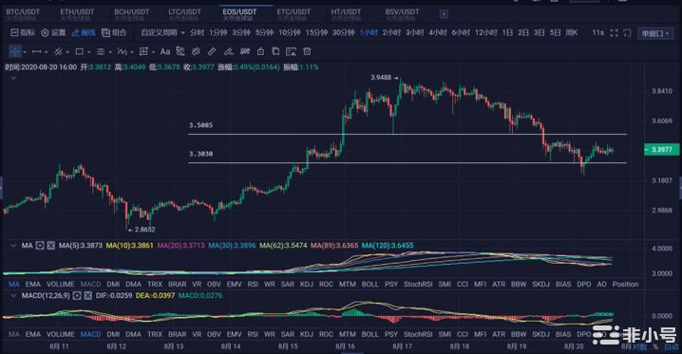This screenshot has width=682, height=354.
Task: Expand wave tool dropdown arrow
Action: pyautogui.click(x=132, y=52)
